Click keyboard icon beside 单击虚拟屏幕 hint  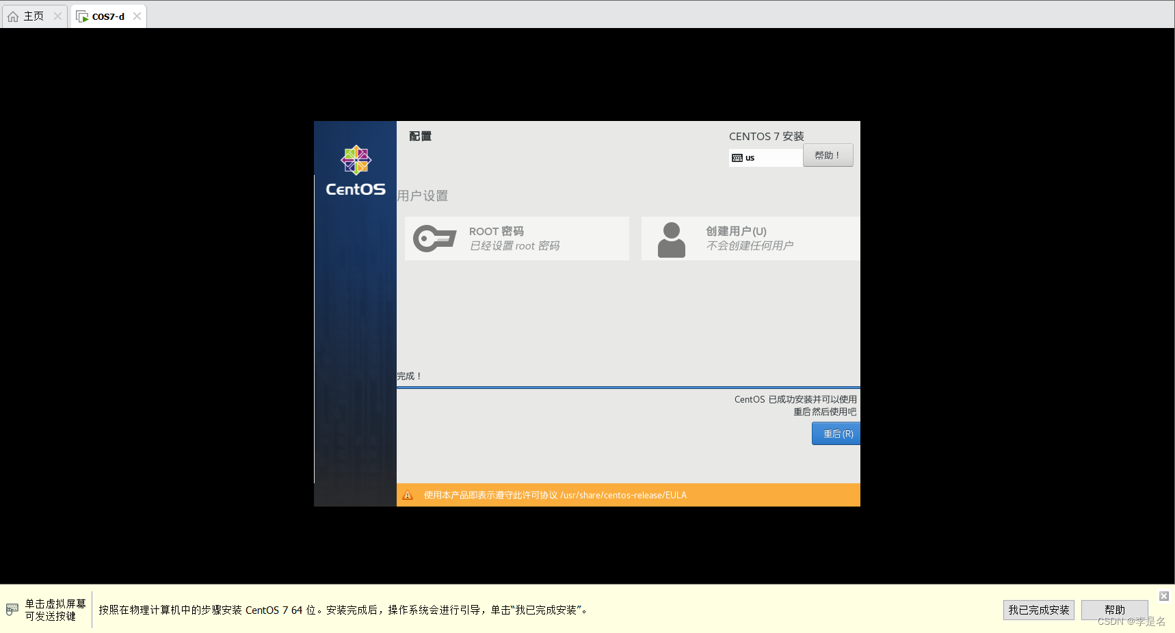(x=12, y=609)
